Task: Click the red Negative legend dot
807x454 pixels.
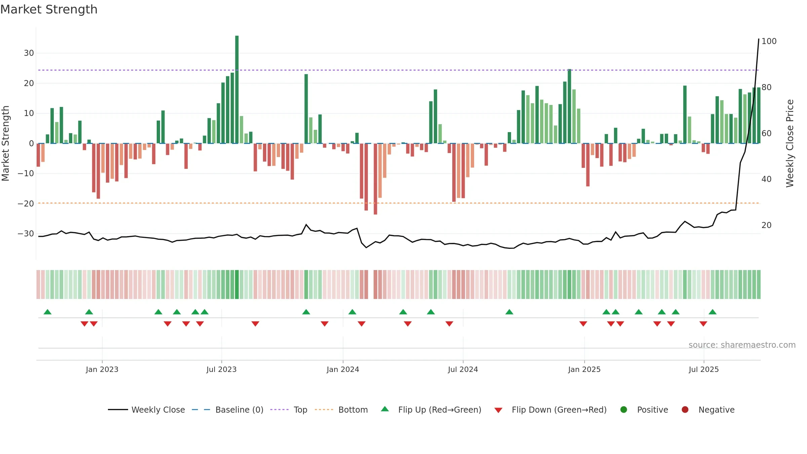Action: pos(685,410)
